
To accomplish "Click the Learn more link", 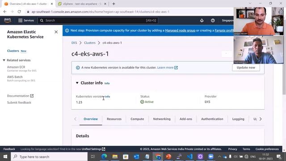I will click(167, 68).
